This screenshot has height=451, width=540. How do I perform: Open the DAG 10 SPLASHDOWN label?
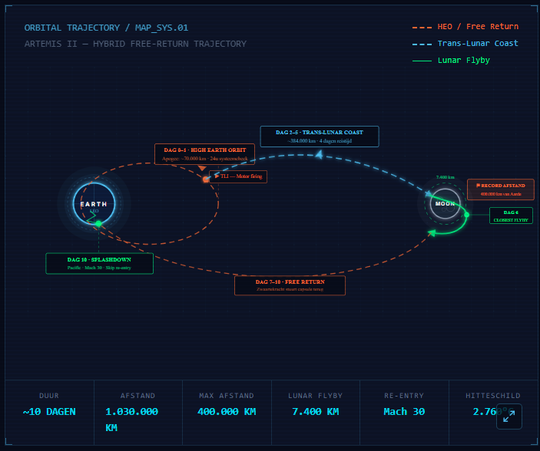pos(100,264)
